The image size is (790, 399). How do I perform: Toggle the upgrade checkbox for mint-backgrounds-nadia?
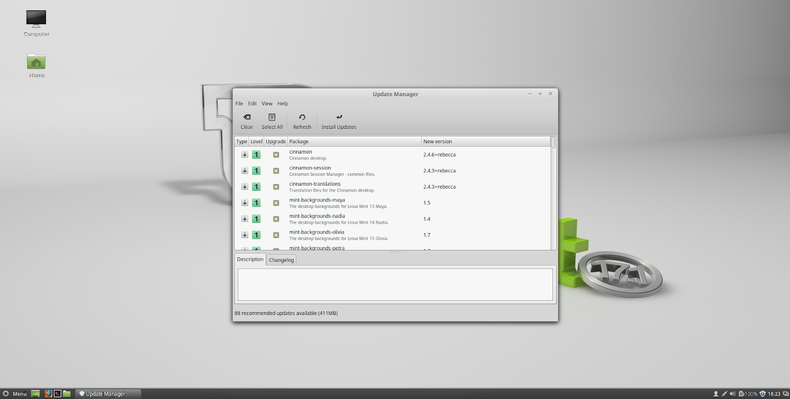[x=276, y=219]
